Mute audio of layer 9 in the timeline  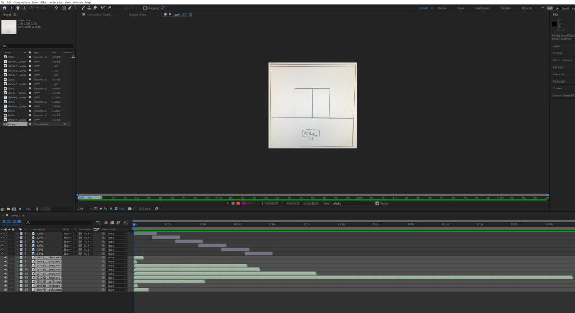click(x=6, y=265)
